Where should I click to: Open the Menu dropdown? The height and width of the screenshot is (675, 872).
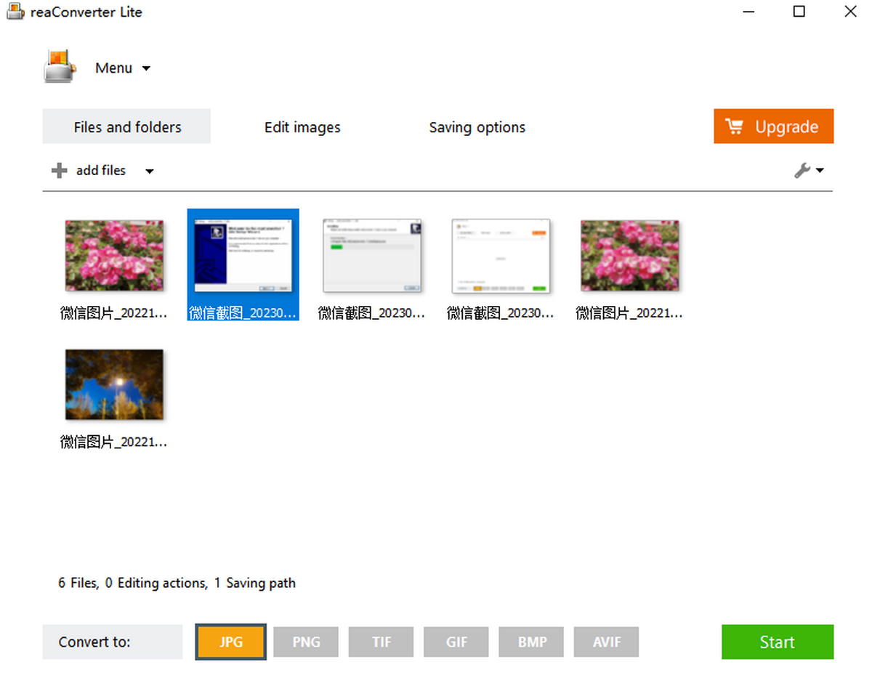(123, 68)
